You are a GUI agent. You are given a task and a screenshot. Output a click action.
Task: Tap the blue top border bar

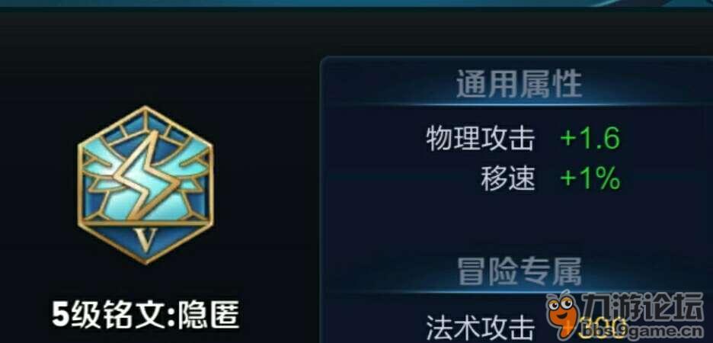(356, 4)
